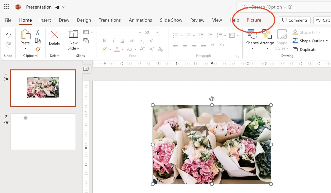The width and height of the screenshot is (331, 193).
Task: Expand the New Slide dropdown arrow
Action: [x=78, y=48]
